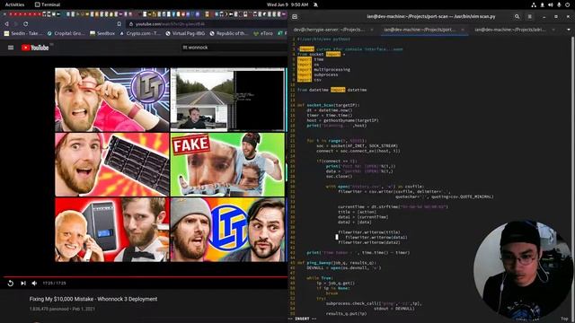Switch to dev@cherrypie-server terminal tab
Viewport: 575px width, 323px height.
pyautogui.click(x=329, y=30)
